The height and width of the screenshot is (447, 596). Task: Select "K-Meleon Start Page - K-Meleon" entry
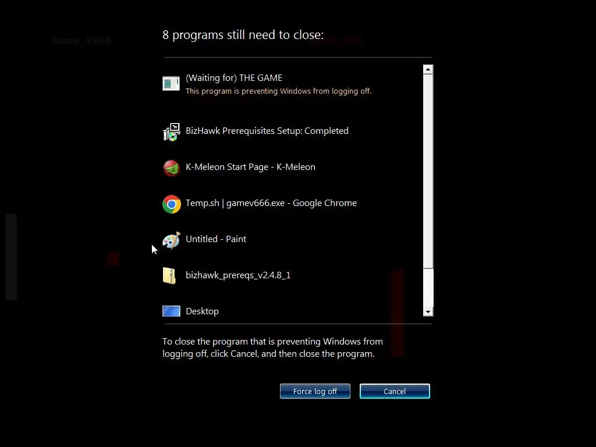[250, 167]
